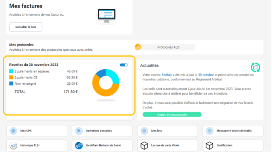This screenshot has height=152, width=272.
Task: Click the Lecture de carte Vitale cube icon
Action: [x=144, y=145]
